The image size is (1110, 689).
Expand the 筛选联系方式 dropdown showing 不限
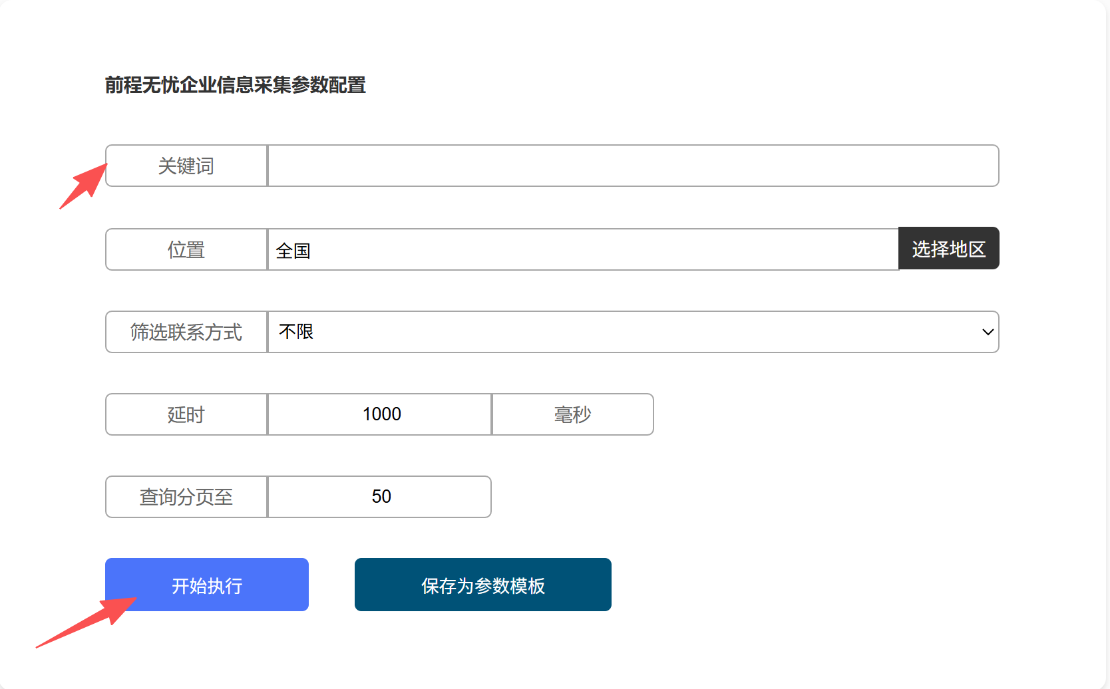633,332
